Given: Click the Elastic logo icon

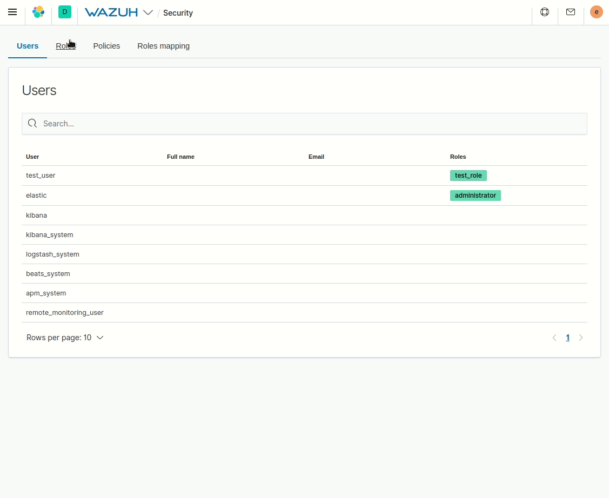Looking at the screenshot, I should 38,12.
